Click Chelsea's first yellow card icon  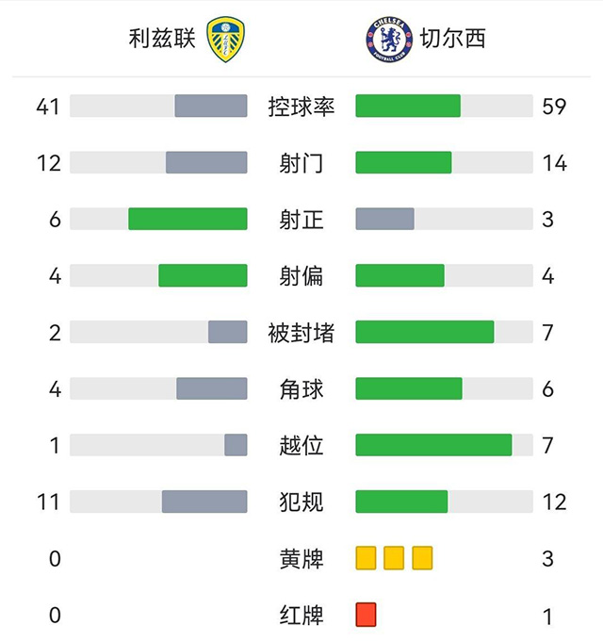coord(366,558)
